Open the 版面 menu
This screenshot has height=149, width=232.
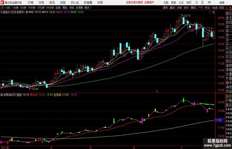coord(174,2)
